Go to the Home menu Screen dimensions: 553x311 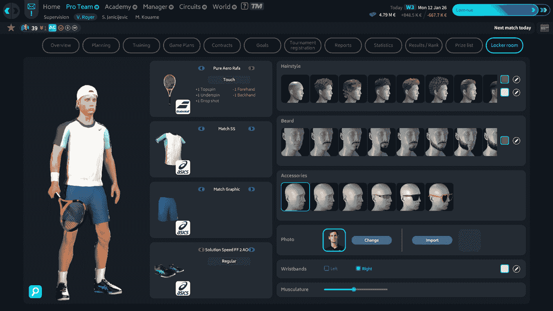[x=52, y=7]
